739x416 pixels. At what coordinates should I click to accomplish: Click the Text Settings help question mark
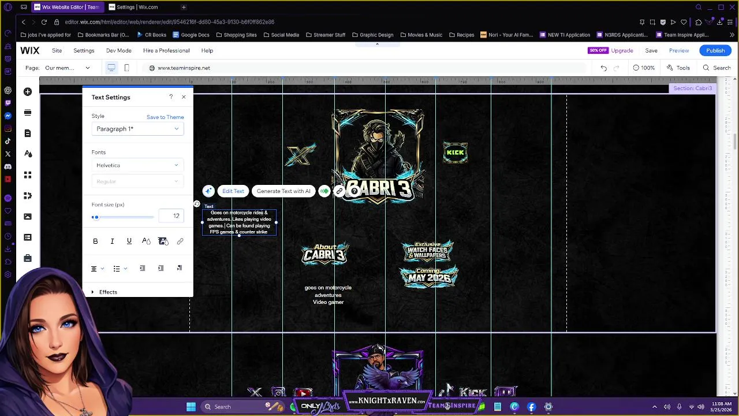coord(171,97)
